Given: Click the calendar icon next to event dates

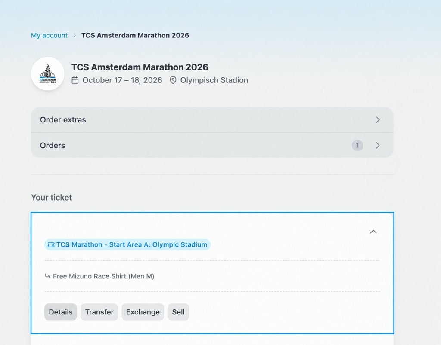Looking at the screenshot, I should pyautogui.click(x=75, y=80).
